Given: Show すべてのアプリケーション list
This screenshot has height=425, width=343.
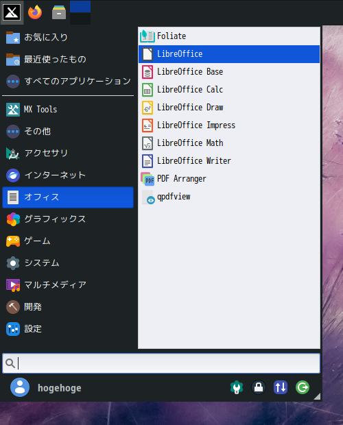Looking at the screenshot, I should [x=68, y=82].
